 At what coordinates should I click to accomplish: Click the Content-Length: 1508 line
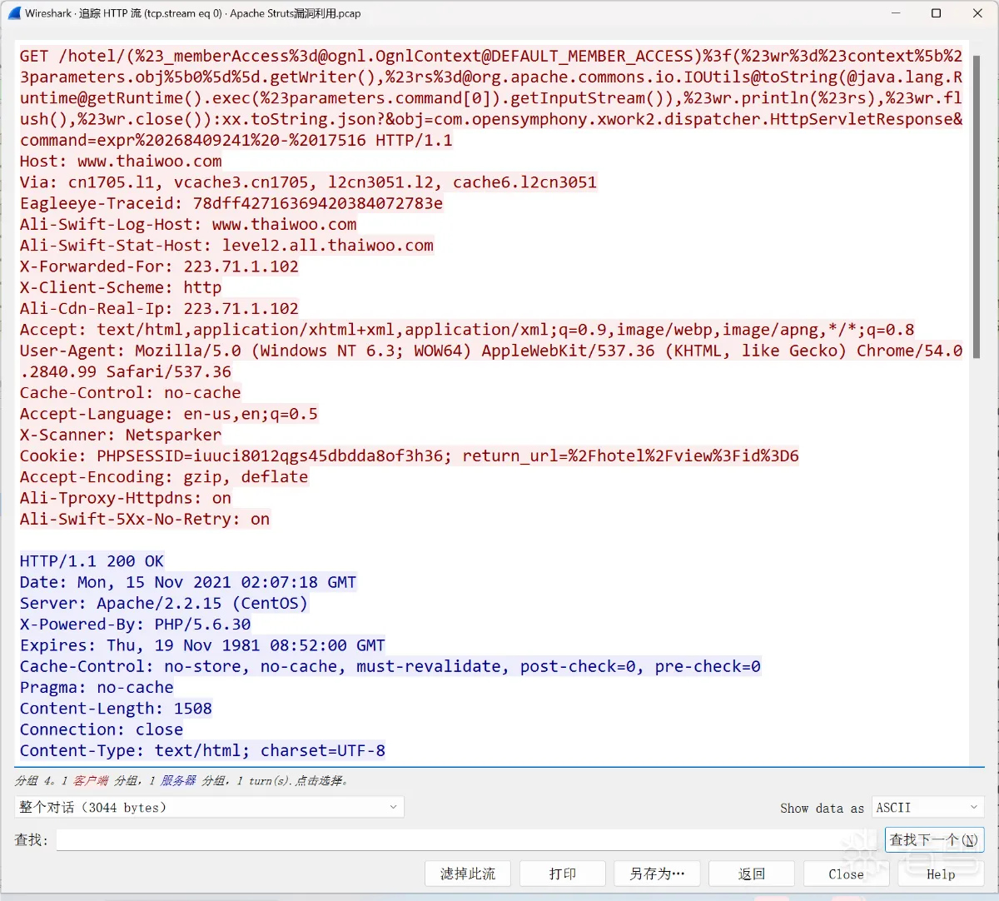(x=116, y=709)
